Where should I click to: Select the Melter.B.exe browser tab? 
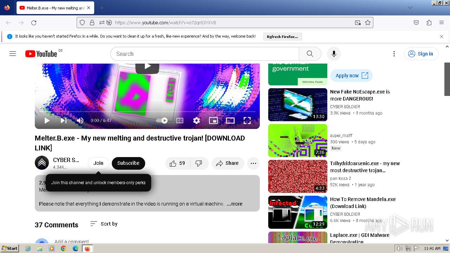click(x=55, y=8)
